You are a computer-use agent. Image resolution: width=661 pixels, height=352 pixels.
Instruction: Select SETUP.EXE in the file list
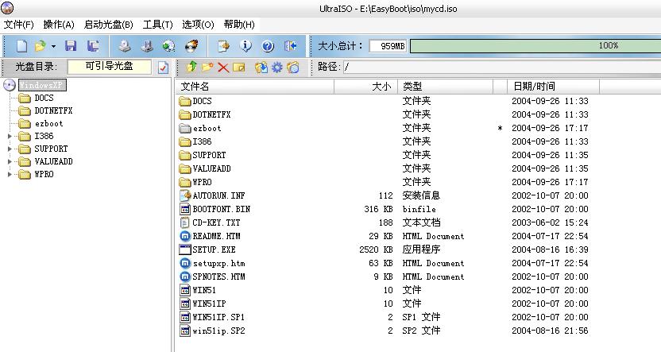[207, 249]
